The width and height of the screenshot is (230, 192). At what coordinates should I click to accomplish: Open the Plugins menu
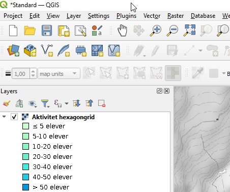coord(126,16)
